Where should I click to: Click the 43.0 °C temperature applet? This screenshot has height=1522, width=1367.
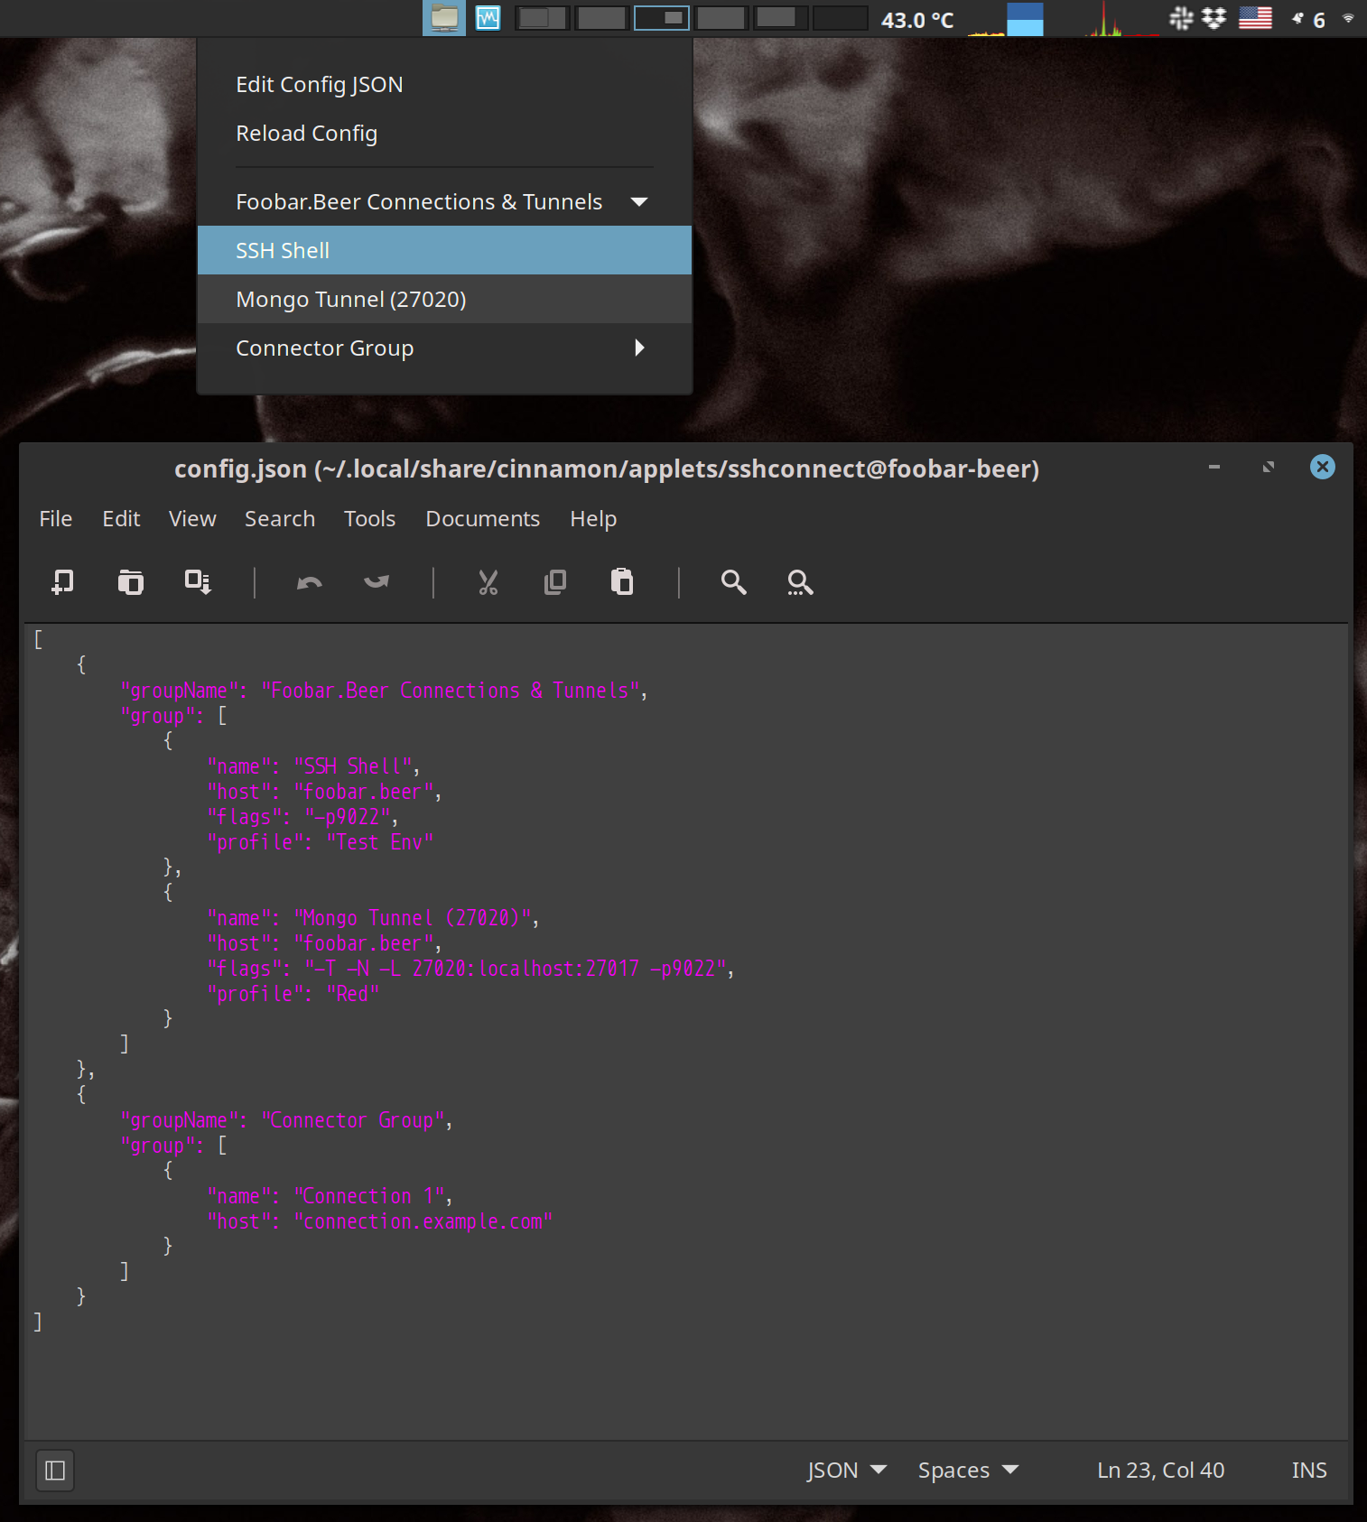tap(917, 20)
